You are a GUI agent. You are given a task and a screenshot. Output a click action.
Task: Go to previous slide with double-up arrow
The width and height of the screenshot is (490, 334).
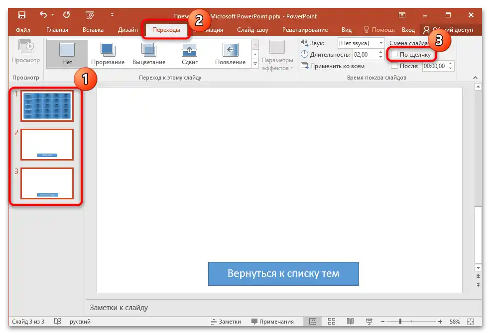click(478, 276)
